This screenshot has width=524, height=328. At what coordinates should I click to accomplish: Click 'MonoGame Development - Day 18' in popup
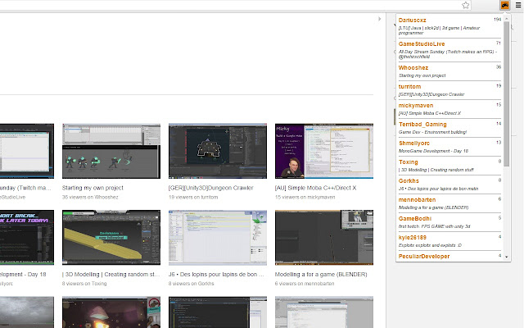point(433,151)
